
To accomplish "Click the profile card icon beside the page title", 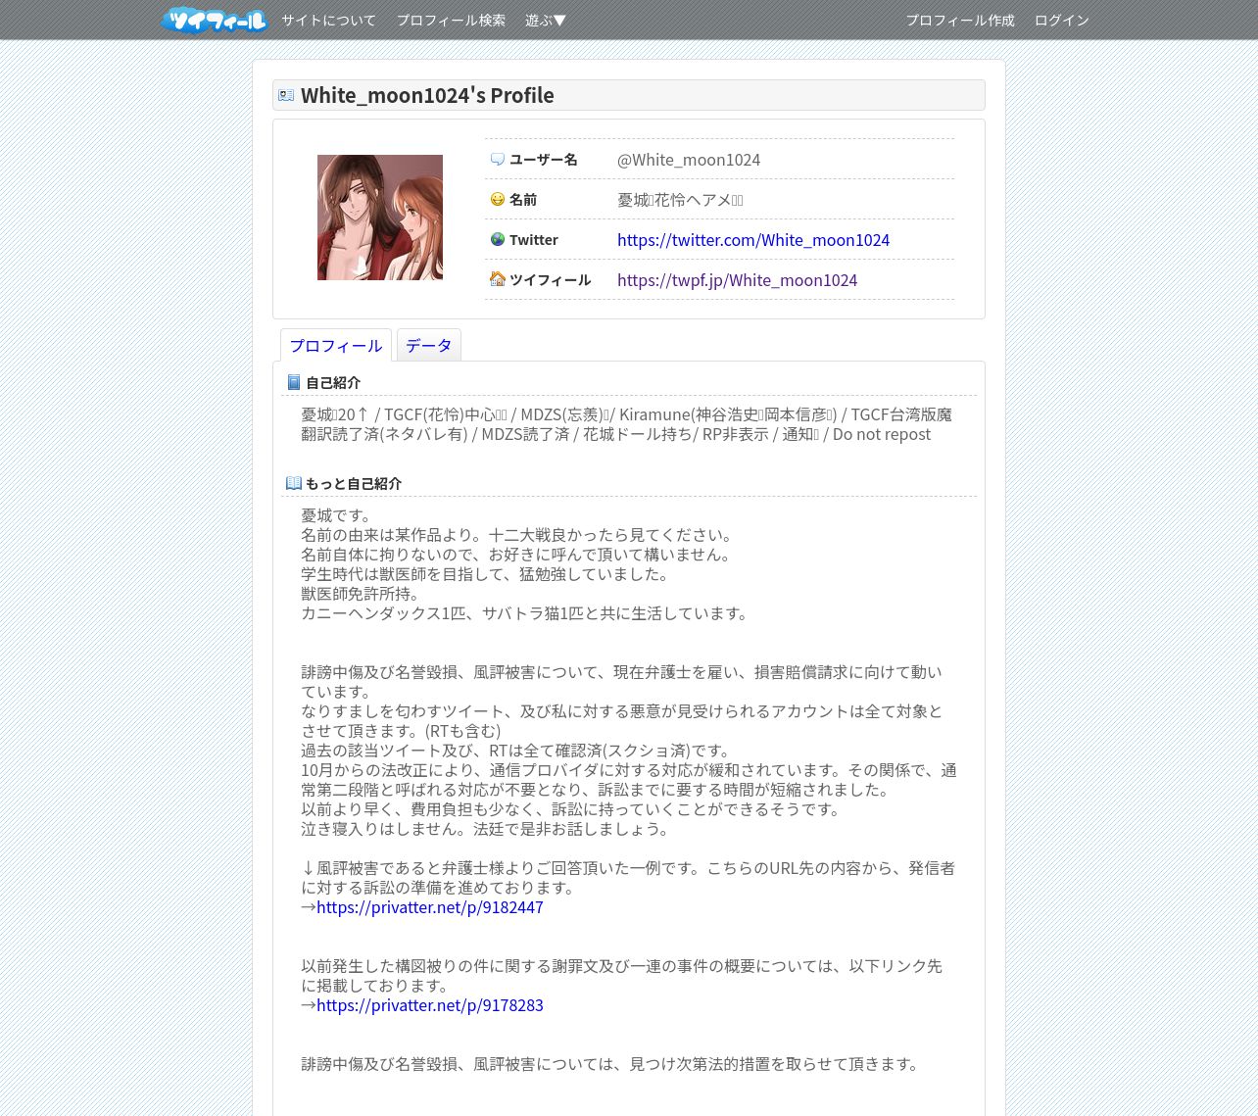I will 286,95.
